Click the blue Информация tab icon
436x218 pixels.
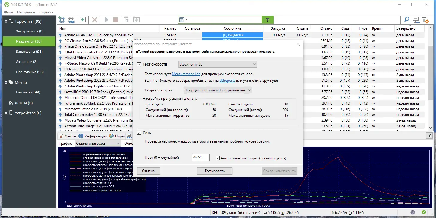[81, 136]
